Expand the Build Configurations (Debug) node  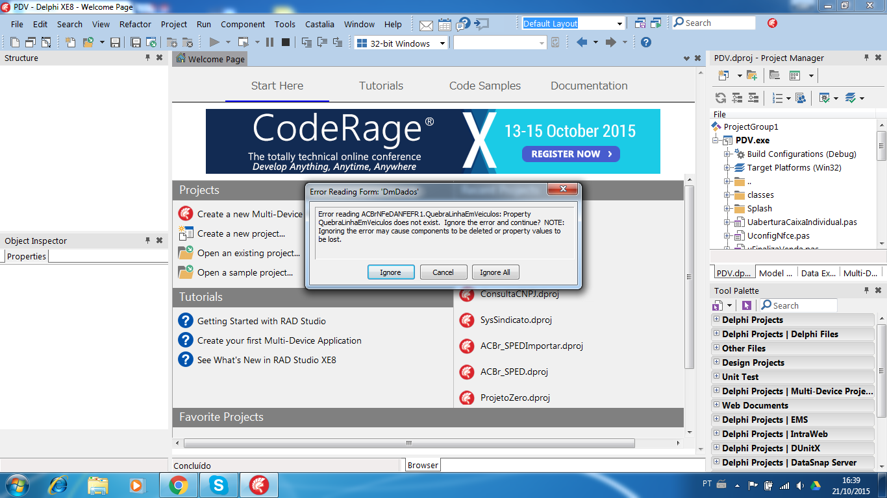[x=727, y=154]
